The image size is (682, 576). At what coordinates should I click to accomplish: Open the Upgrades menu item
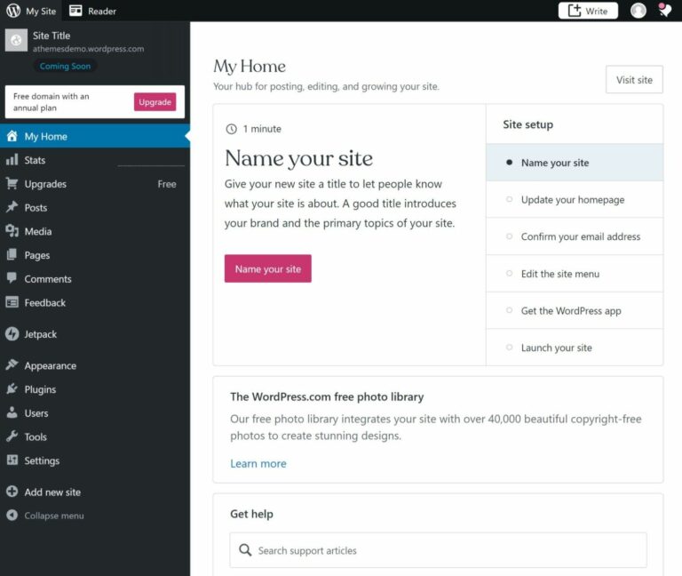(95, 184)
